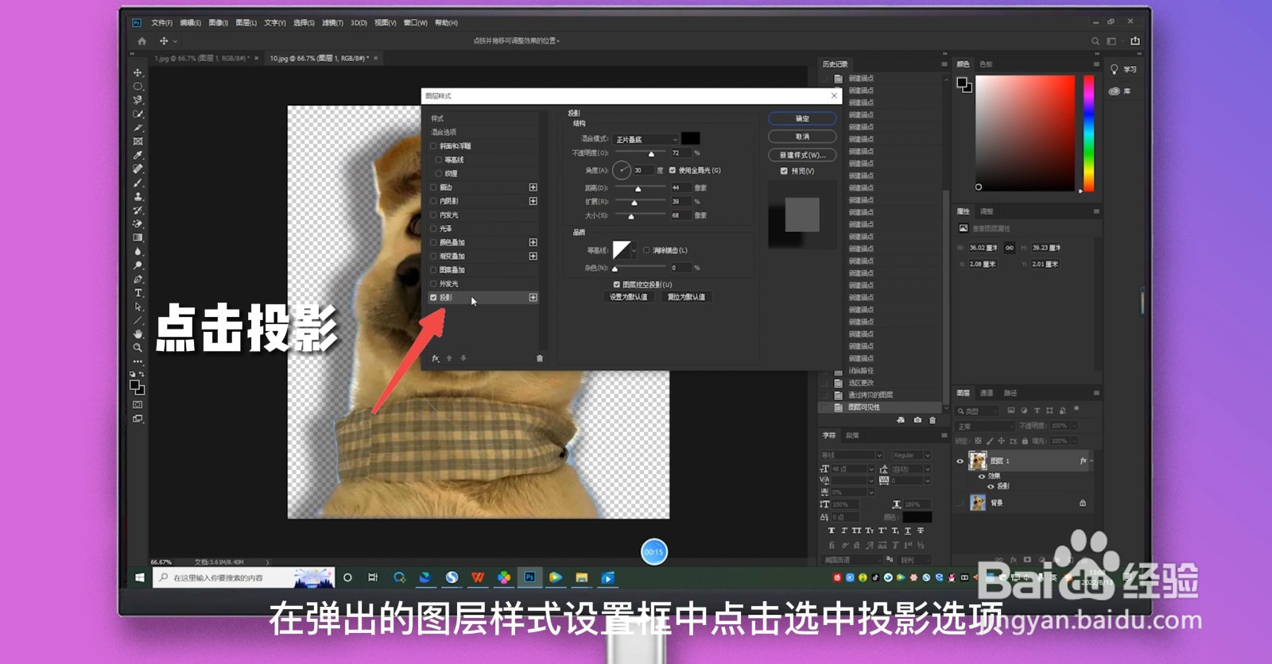
Task: Click lock transparent pixels icon in Layers panel
Action: coord(978,441)
